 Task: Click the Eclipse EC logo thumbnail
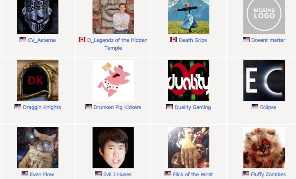264,81
